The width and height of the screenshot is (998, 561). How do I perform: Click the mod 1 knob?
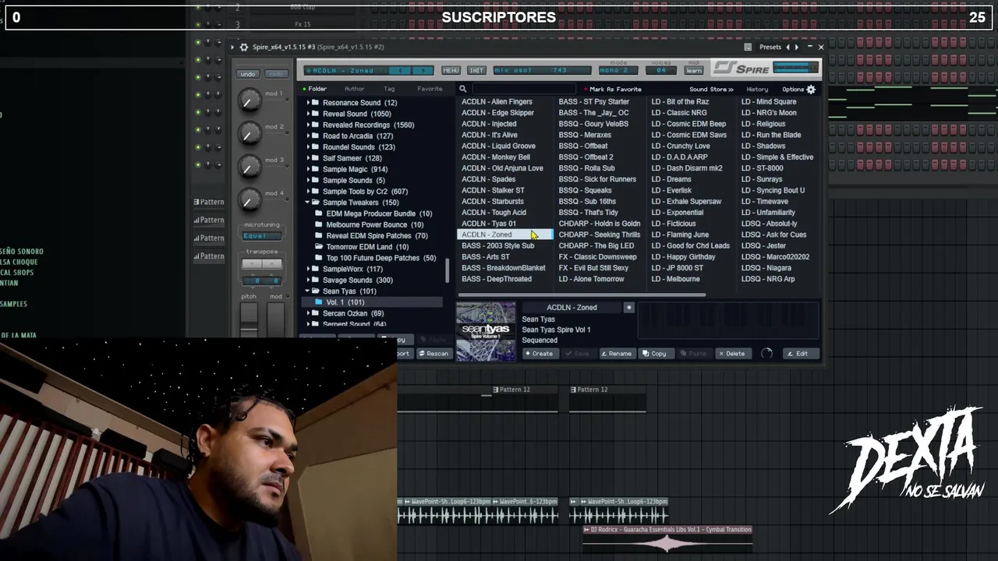tap(249, 100)
